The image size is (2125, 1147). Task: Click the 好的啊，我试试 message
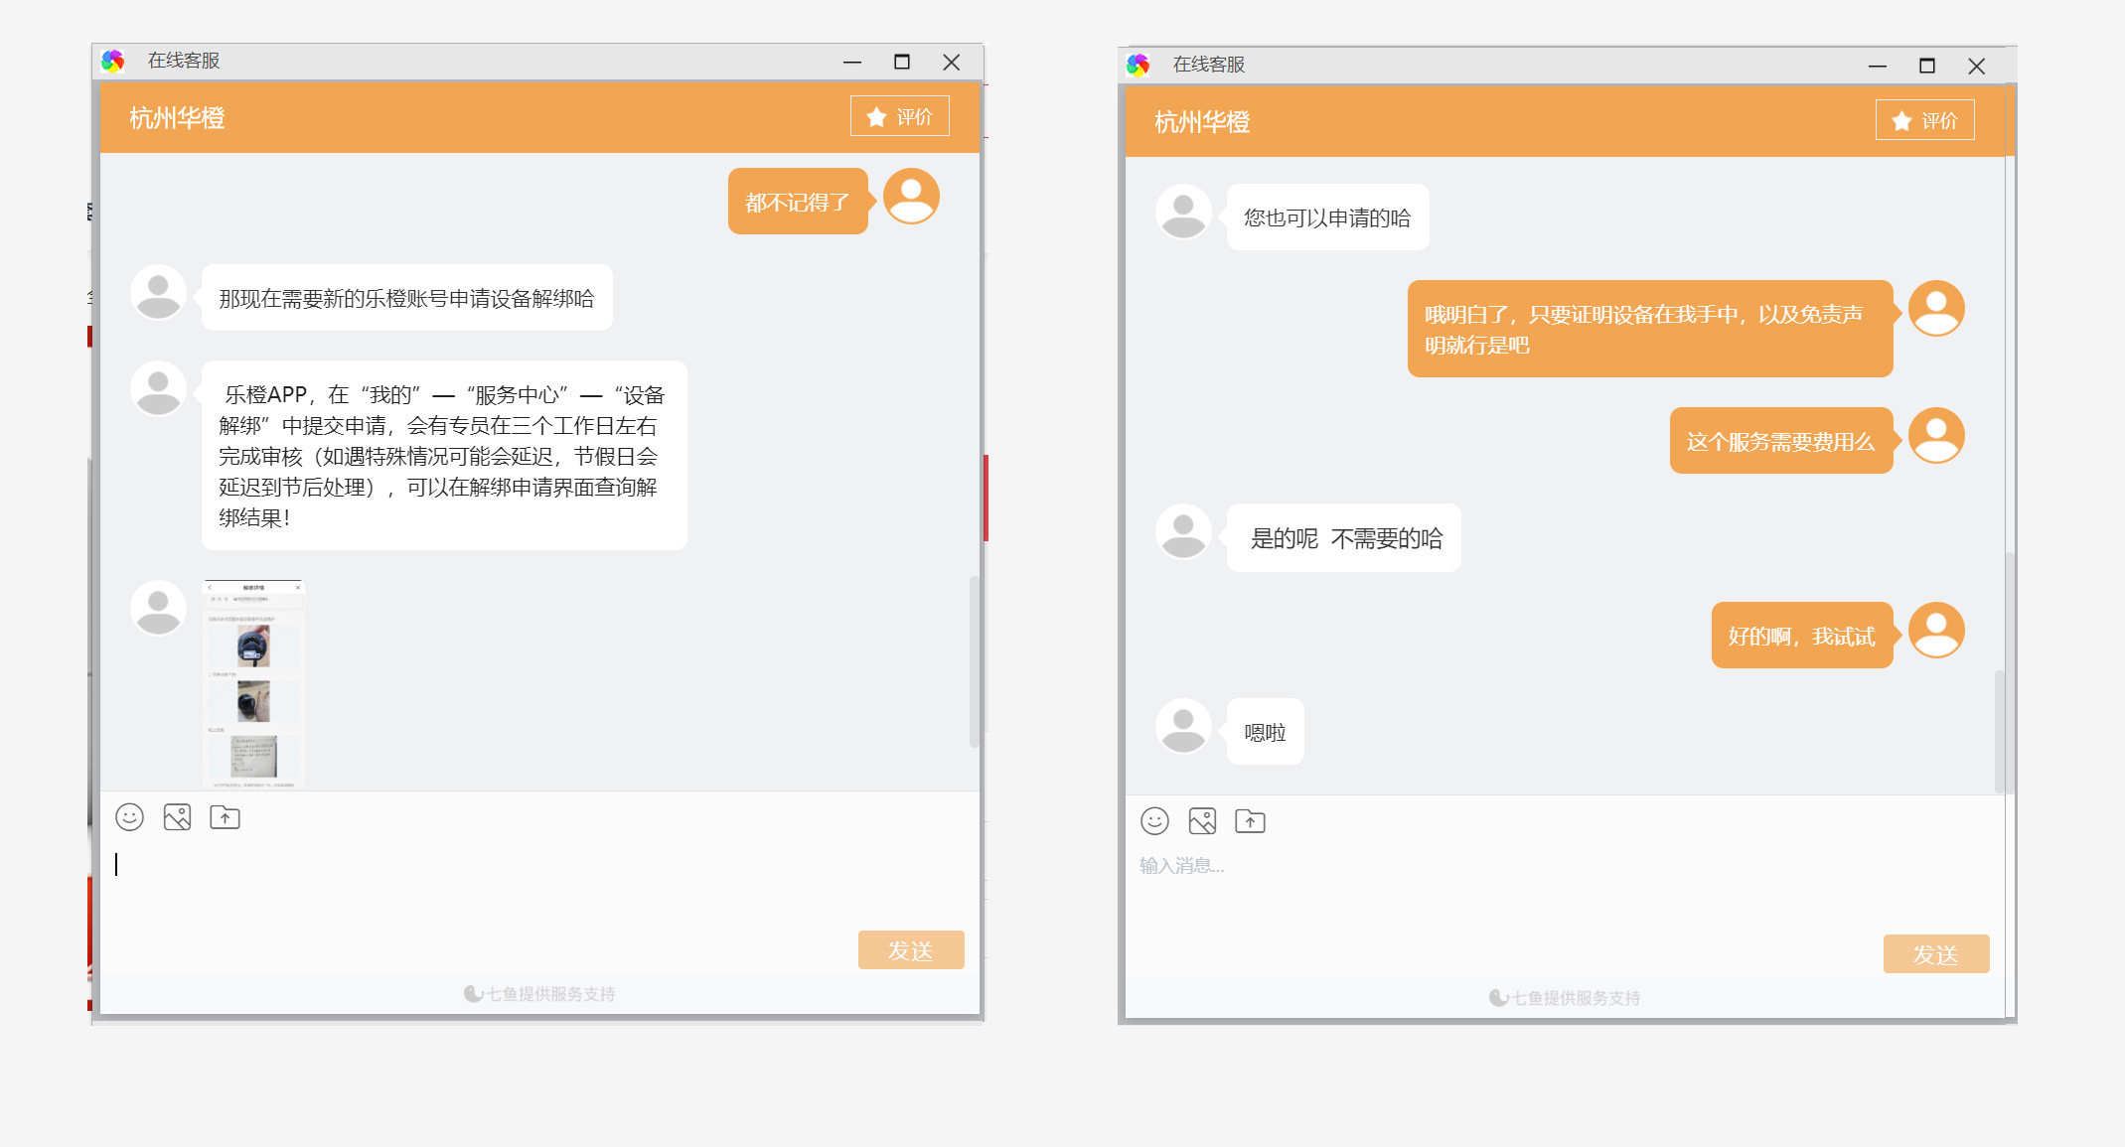coord(1801,636)
